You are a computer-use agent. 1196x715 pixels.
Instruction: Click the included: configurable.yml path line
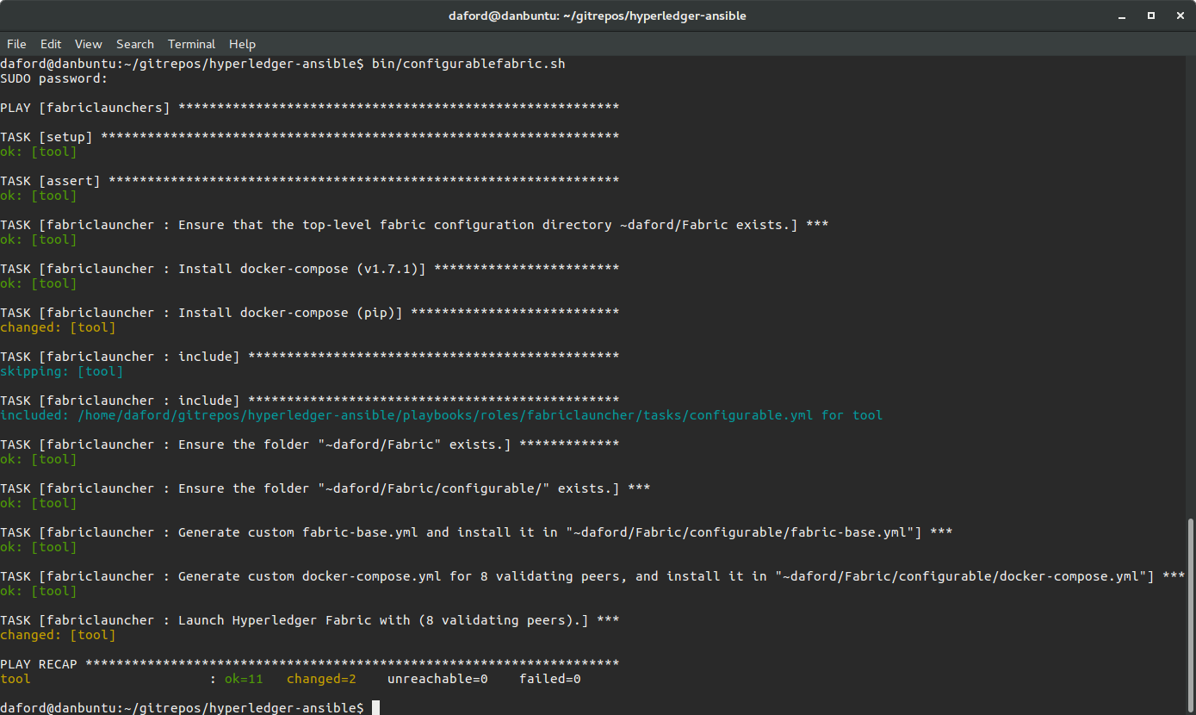[x=442, y=415]
